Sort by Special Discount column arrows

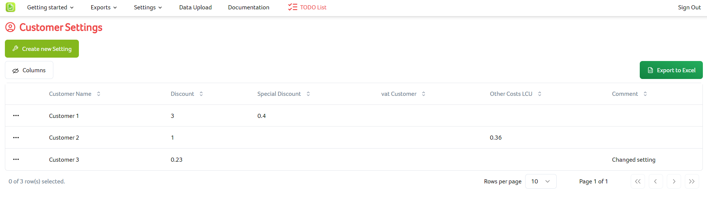[x=308, y=94]
